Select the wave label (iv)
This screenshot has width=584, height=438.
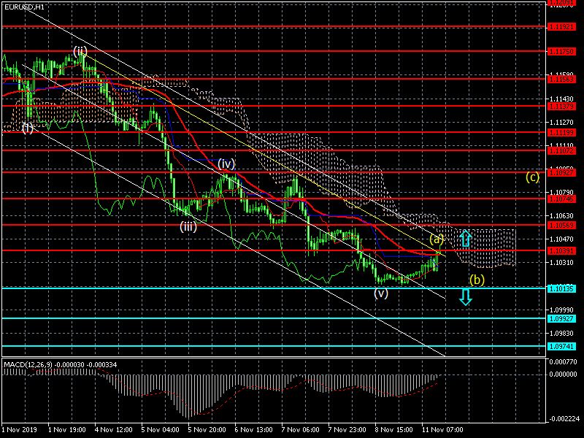226,163
